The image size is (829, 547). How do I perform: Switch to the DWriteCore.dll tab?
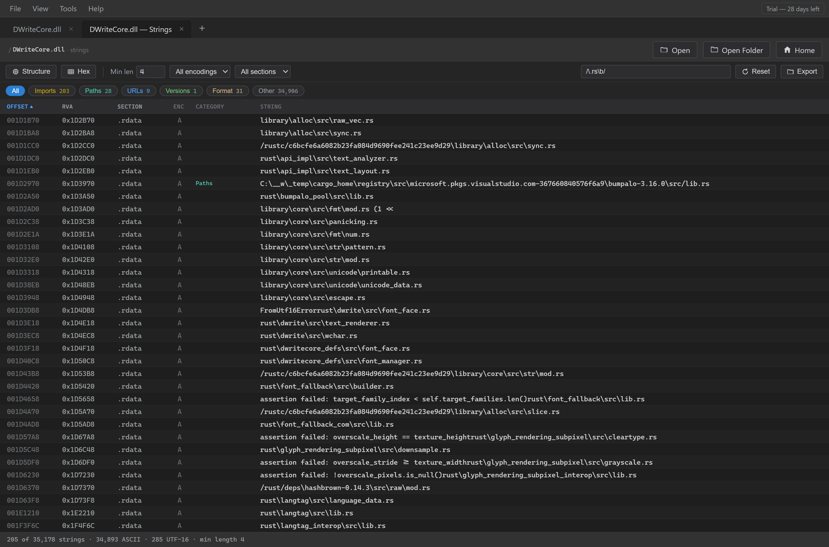pyautogui.click(x=37, y=29)
